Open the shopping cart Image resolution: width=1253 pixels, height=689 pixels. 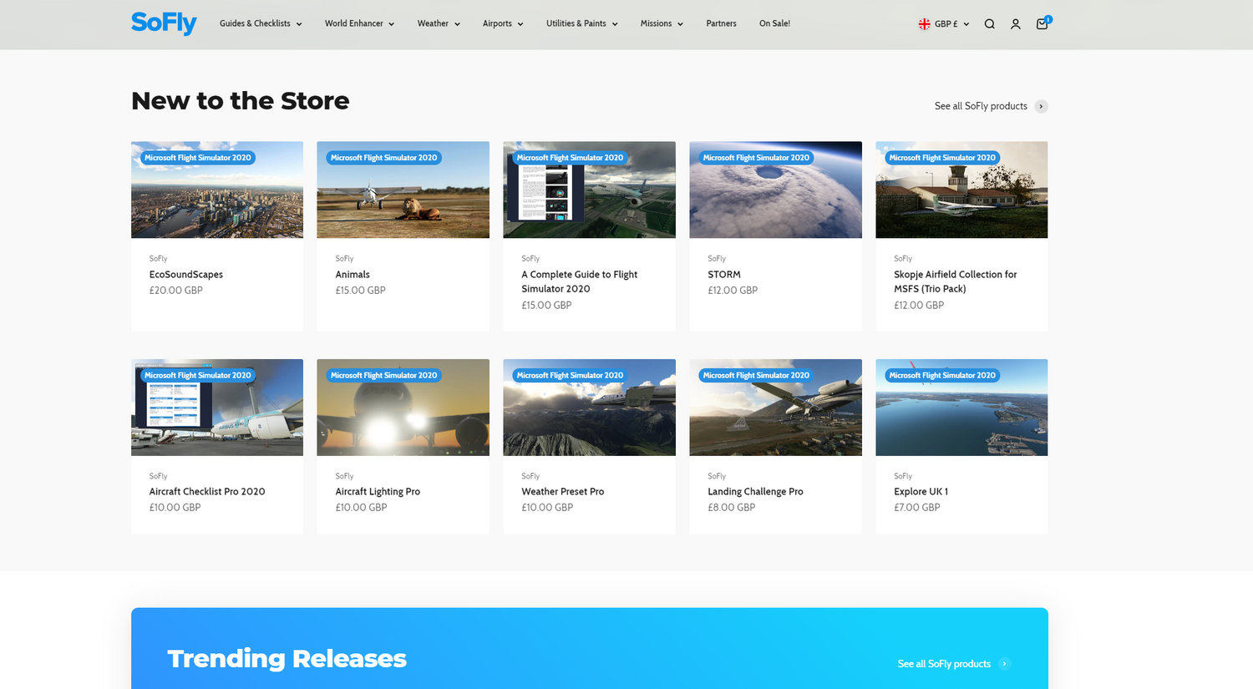pos(1041,24)
